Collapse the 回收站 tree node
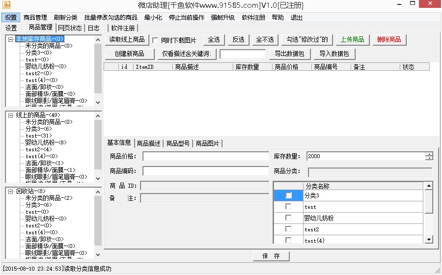This screenshot has width=442, height=275. pyautogui.click(x=10, y=192)
